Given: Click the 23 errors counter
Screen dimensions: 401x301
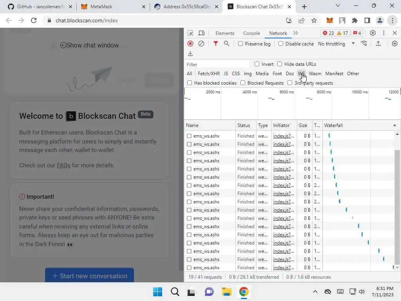Looking at the screenshot, I should point(329,33).
